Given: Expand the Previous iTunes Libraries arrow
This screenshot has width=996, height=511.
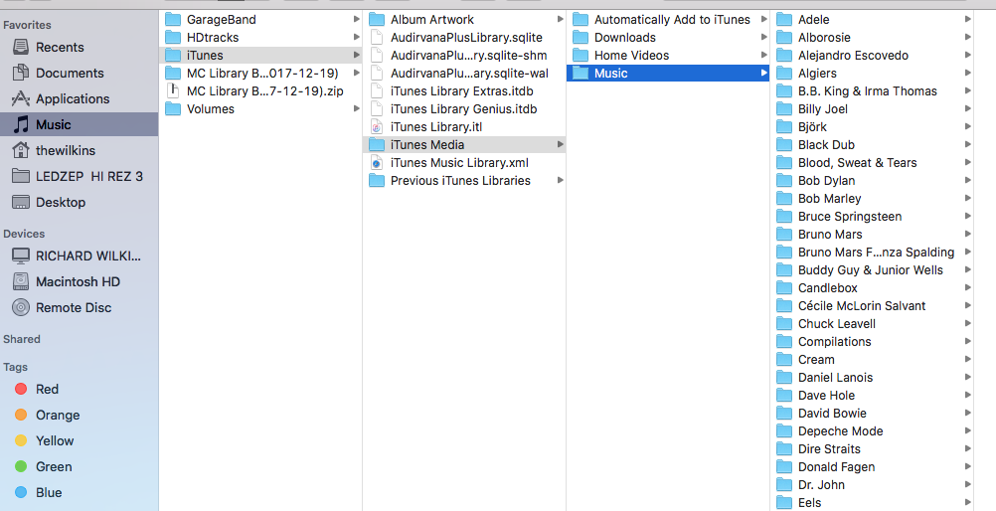Looking at the screenshot, I should (x=561, y=181).
